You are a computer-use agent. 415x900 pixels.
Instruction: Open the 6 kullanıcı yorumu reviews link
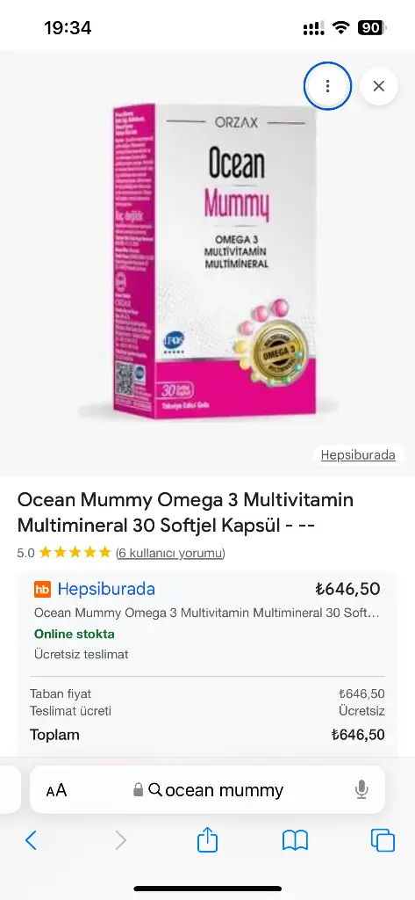coord(170,553)
